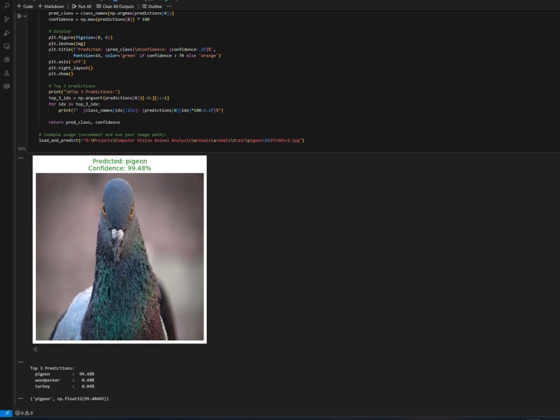
Task: Click the plt.axis('off') line
Action: point(67,62)
